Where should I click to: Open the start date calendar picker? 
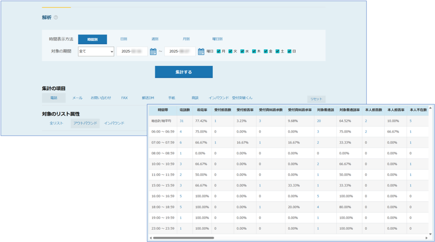(153, 52)
